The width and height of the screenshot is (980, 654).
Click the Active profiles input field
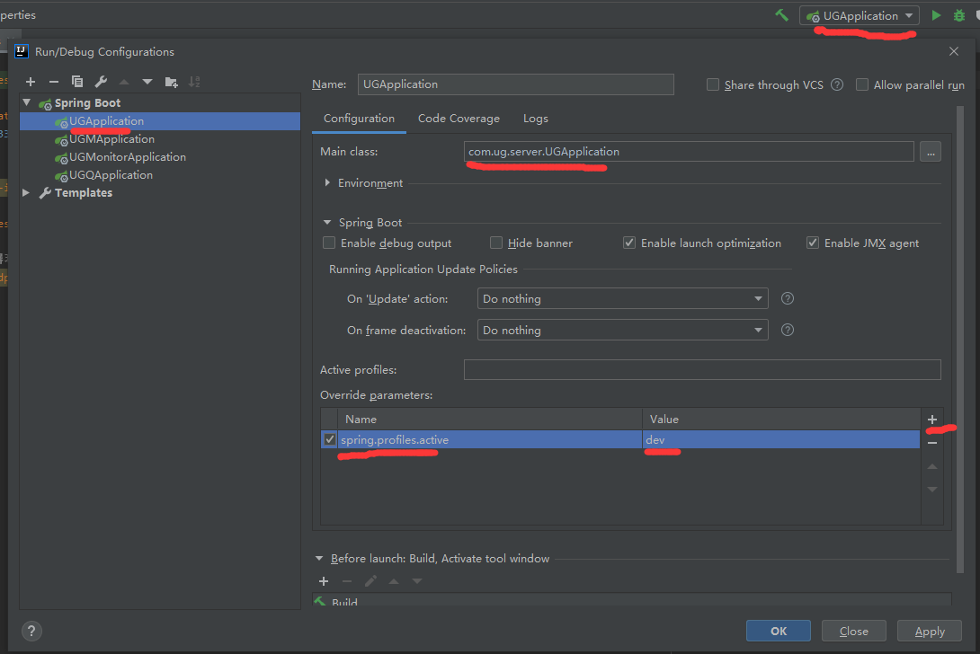tap(701, 369)
